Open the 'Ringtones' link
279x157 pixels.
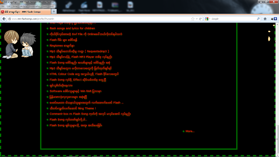62,45
